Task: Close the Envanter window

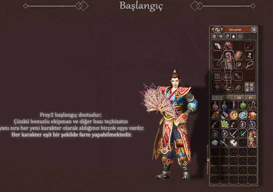Action: coord(254,30)
